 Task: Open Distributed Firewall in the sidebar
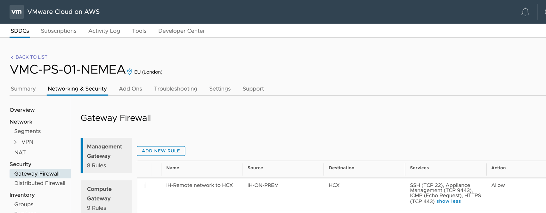coord(40,183)
